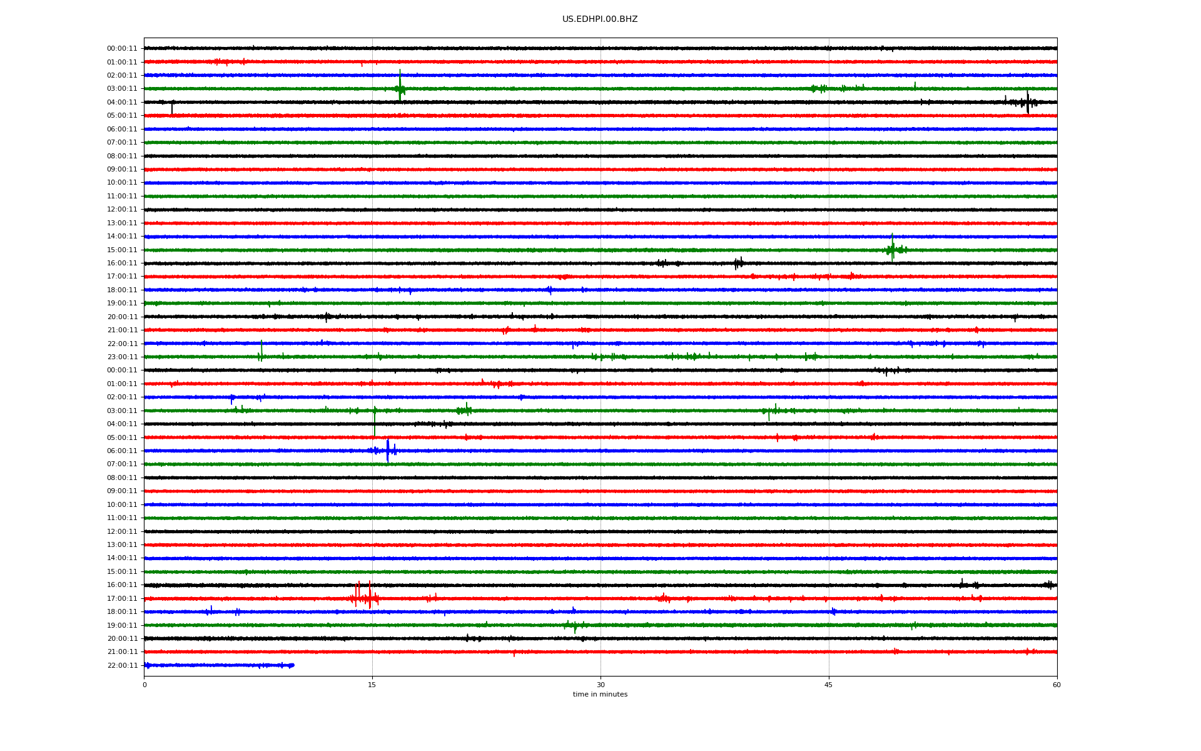Screen dimensions: 1201x751
Task: Click the upper 12:00:11 row time label
Action: click(122, 210)
